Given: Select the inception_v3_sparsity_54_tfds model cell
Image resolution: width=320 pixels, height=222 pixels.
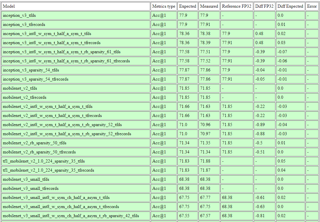Looking at the screenshot, I should click(x=75, y=70).
